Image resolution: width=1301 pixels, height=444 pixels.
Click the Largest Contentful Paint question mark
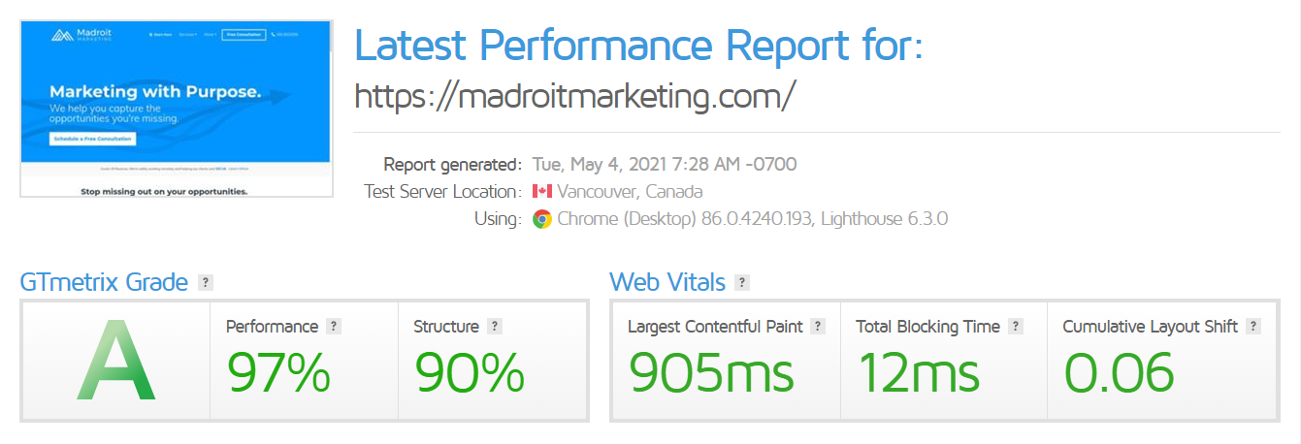click(818, 327)
